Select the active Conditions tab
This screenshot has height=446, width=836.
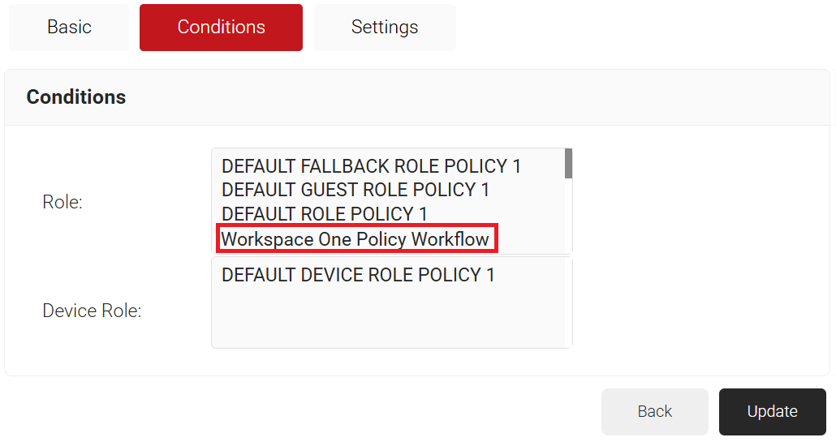click(221, 27)
